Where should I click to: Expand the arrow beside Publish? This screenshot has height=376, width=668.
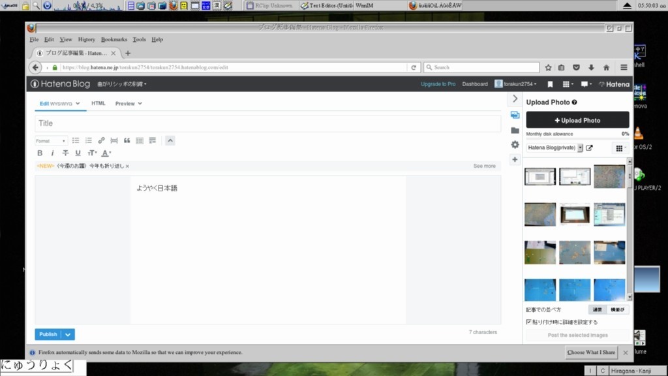pyautogui.click(x=68, y=335)
